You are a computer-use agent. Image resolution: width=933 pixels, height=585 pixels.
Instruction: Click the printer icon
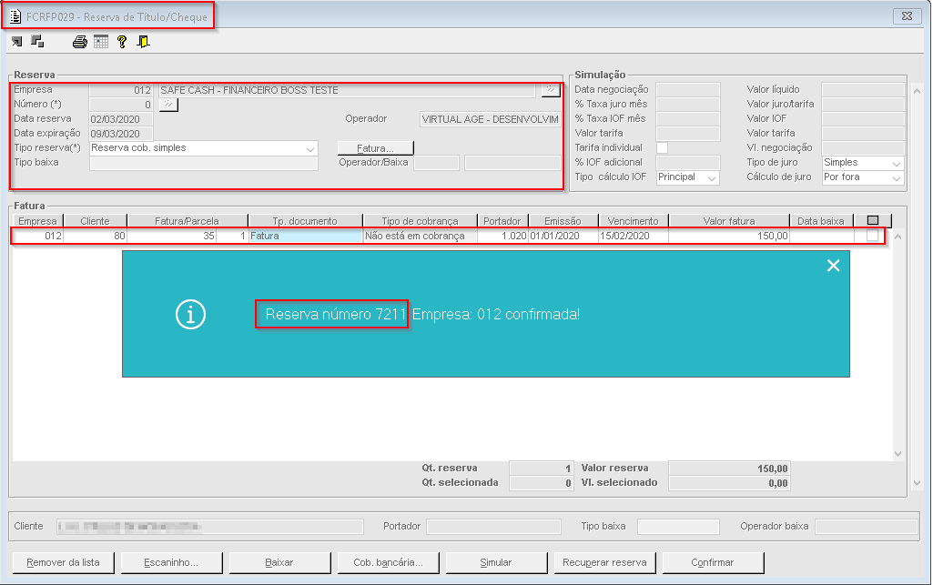(x=80, y=42)
